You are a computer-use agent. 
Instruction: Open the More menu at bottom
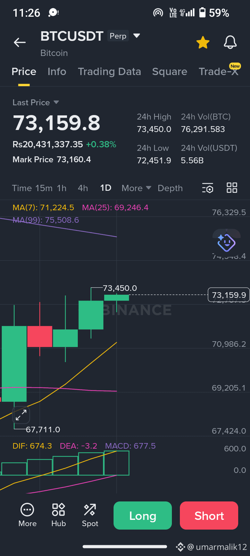(27, 515)
